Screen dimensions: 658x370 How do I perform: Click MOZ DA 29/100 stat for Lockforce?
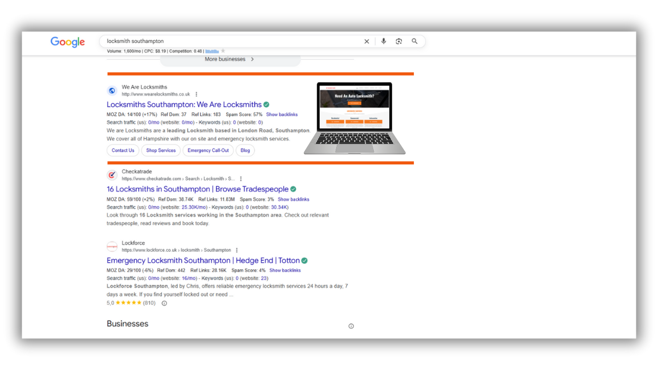[130, 270]
